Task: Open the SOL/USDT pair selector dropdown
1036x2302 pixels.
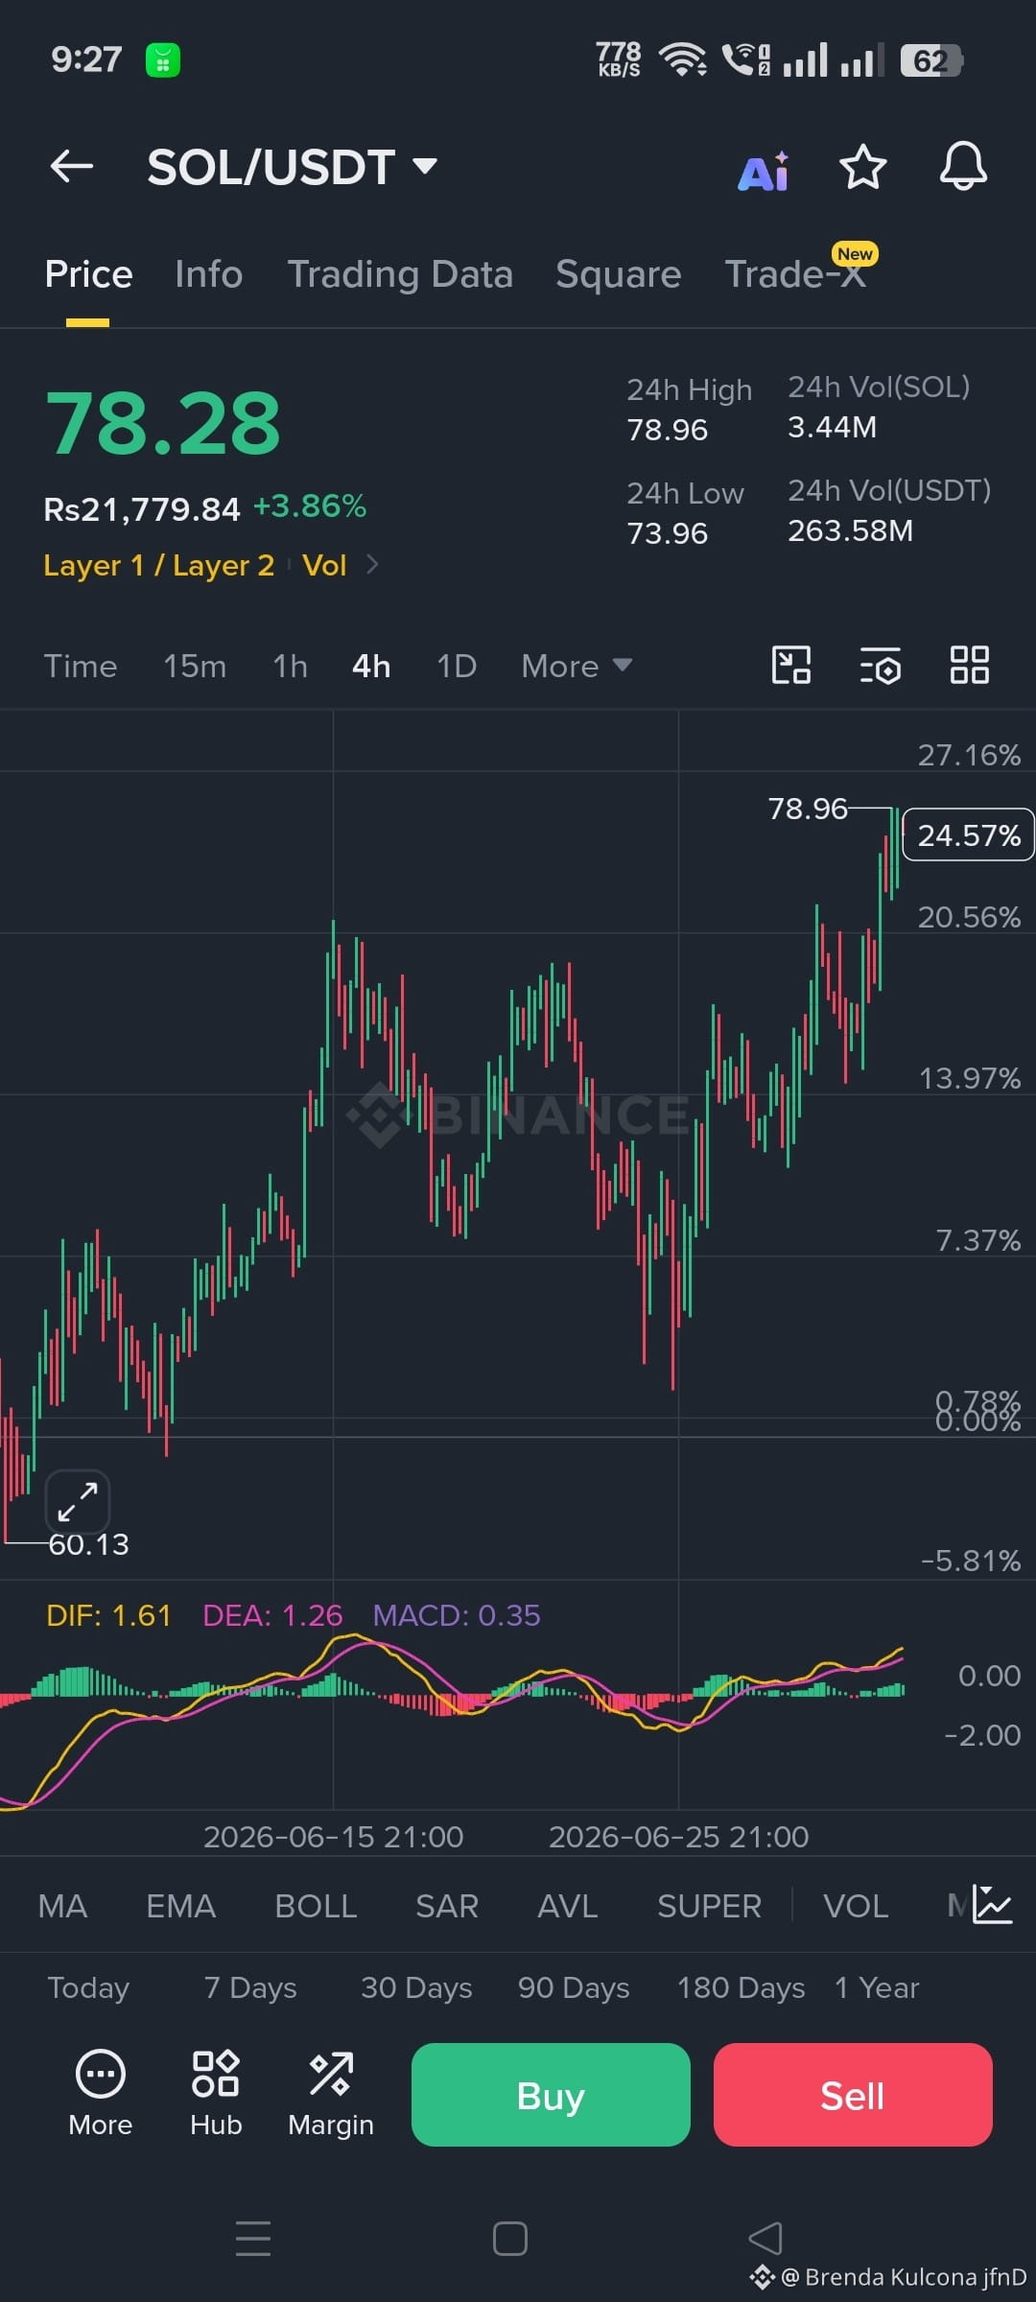Action: pos(293,167)
